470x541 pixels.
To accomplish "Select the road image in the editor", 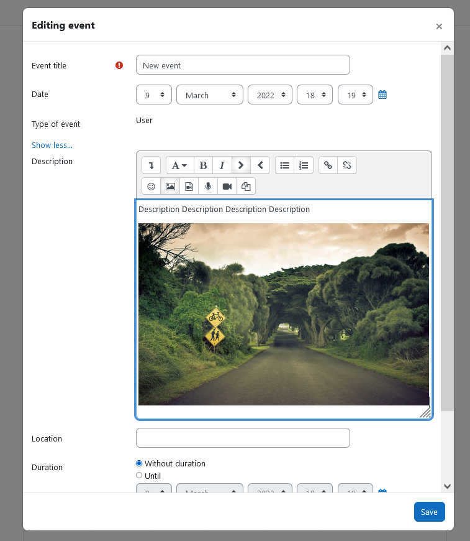I will (284, 314).
